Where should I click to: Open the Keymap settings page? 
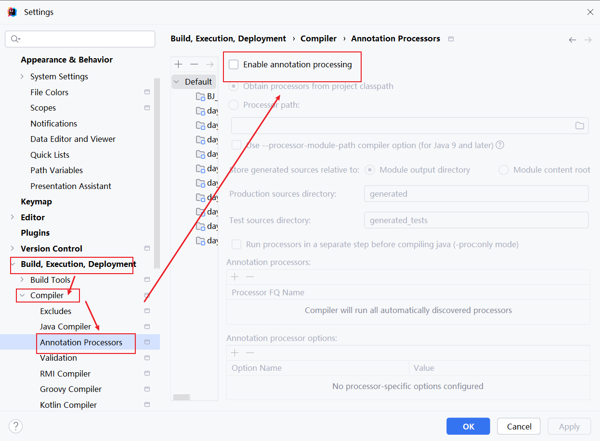(36, 202)
